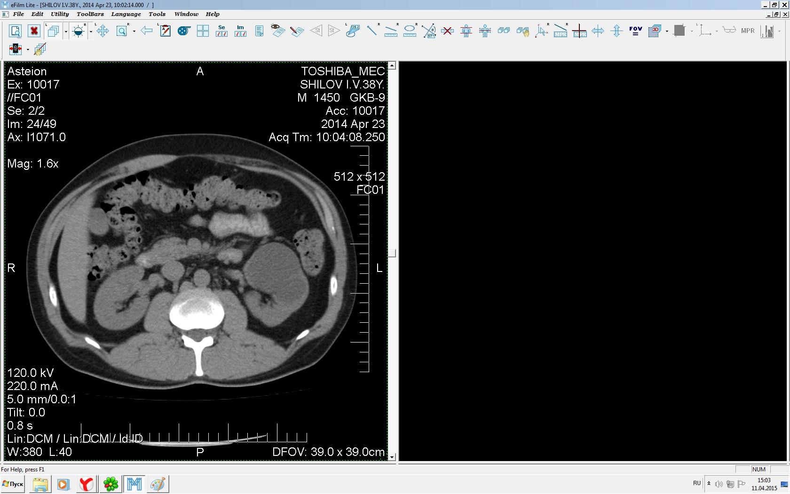Click the Пуск start button
The height and width of the screenshot is (494, 790).
[13, 484]
